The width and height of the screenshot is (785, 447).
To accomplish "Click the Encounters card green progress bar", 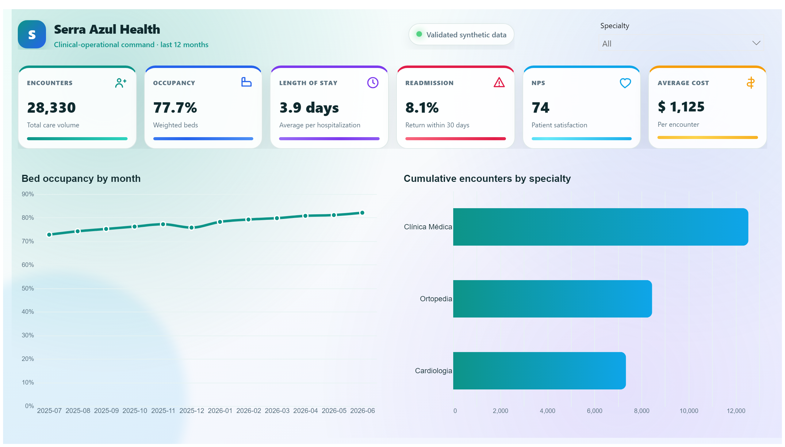I will (77, 138).
